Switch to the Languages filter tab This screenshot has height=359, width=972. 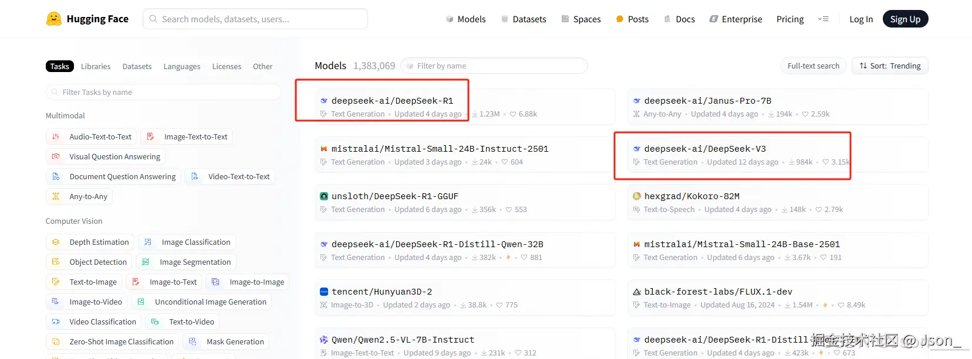click(x=182, y=66)
